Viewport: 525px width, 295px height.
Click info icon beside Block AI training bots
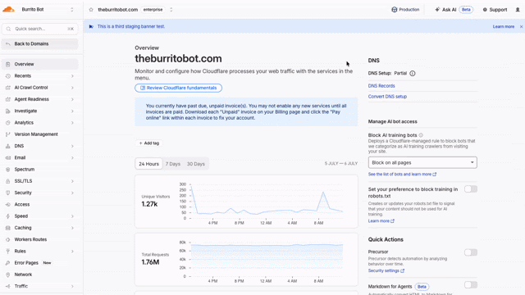421,135
